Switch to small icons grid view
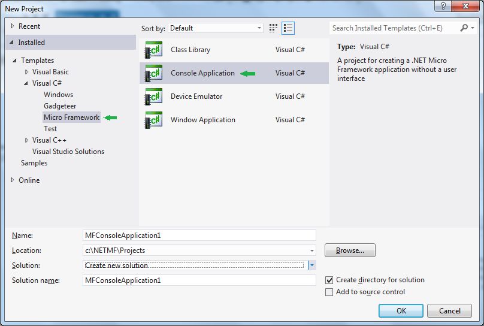 coord(273,28)
